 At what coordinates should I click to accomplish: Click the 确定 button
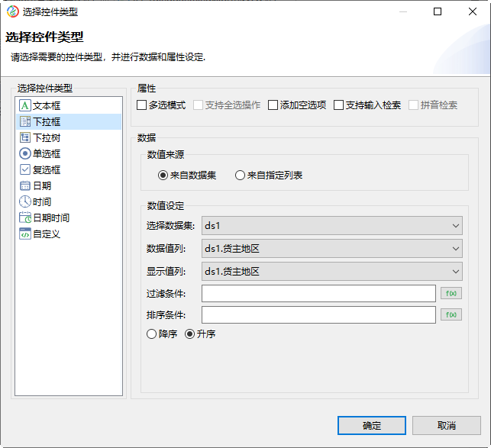(372, 425)
